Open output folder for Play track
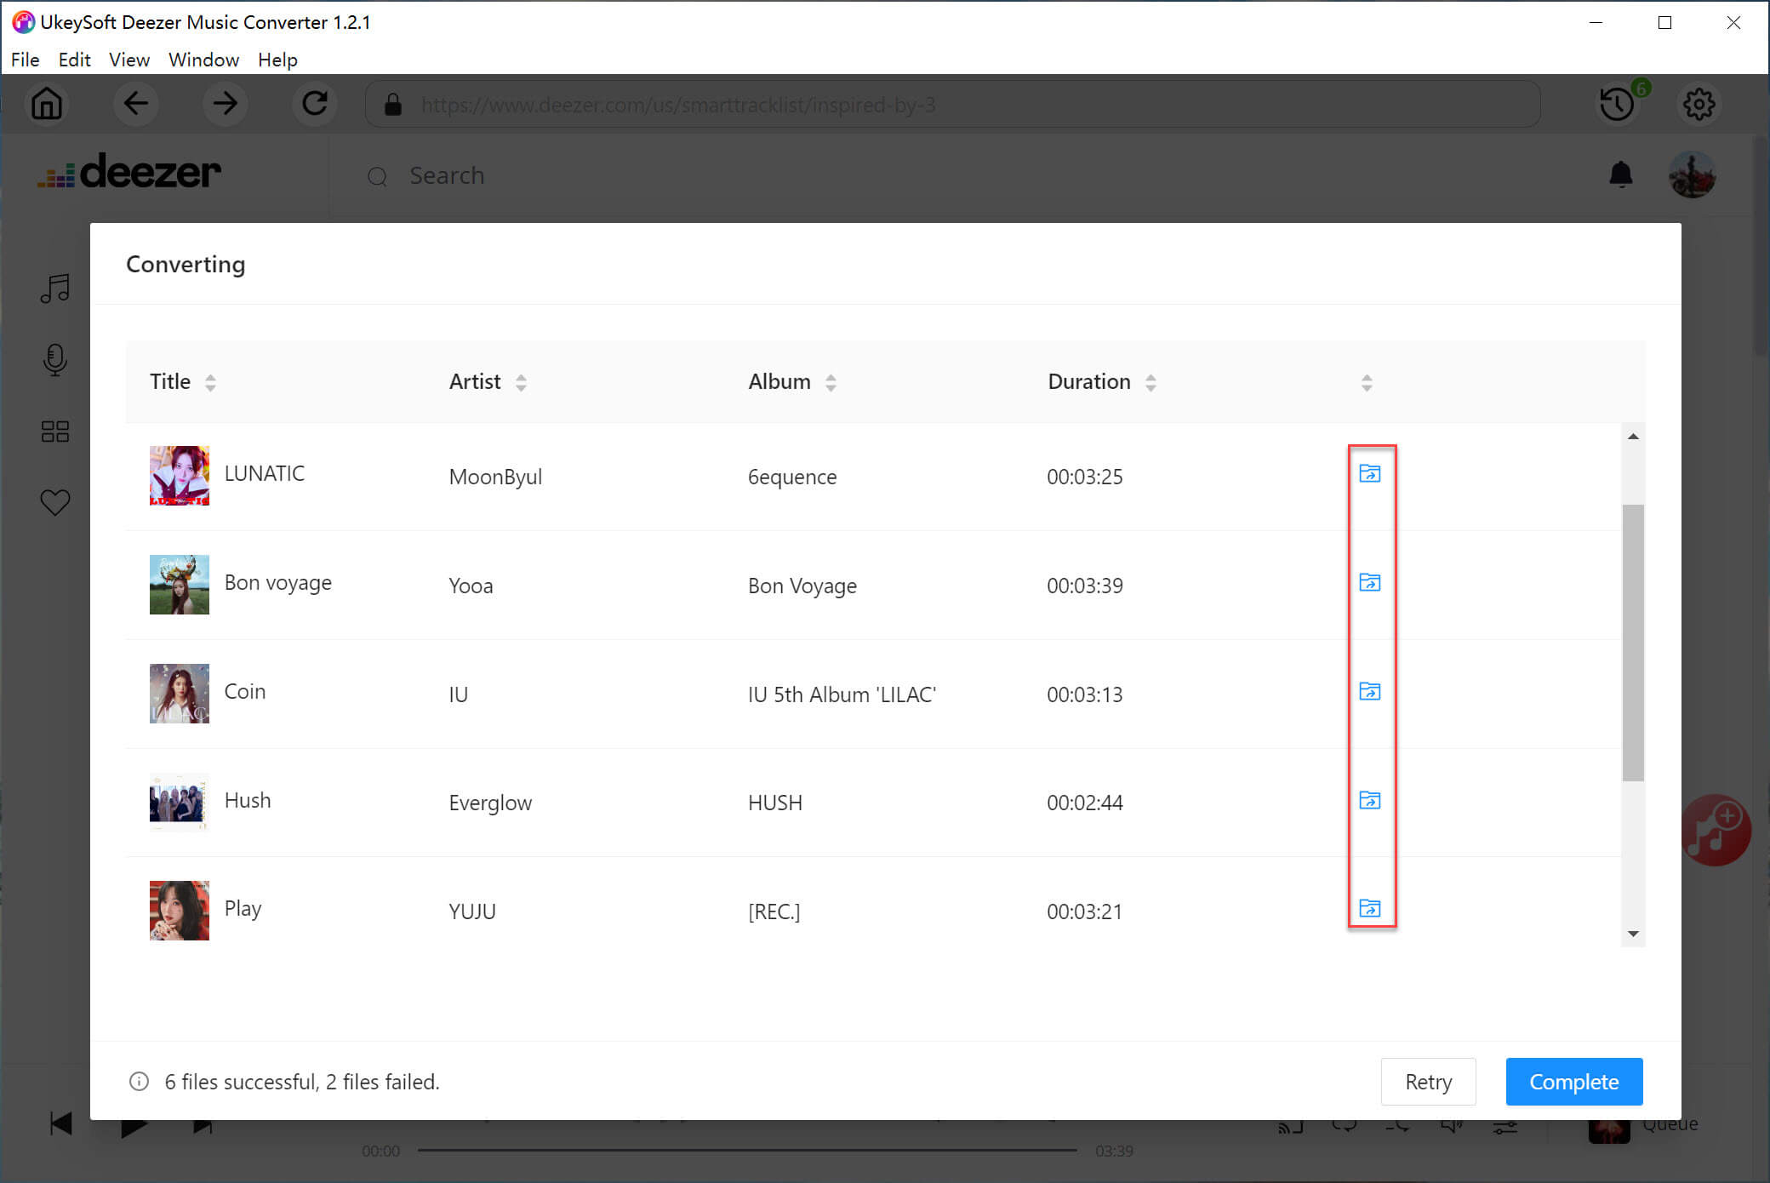Screen dimensions: 1770x1183 pyautogui.click(x=1369, y=908)
